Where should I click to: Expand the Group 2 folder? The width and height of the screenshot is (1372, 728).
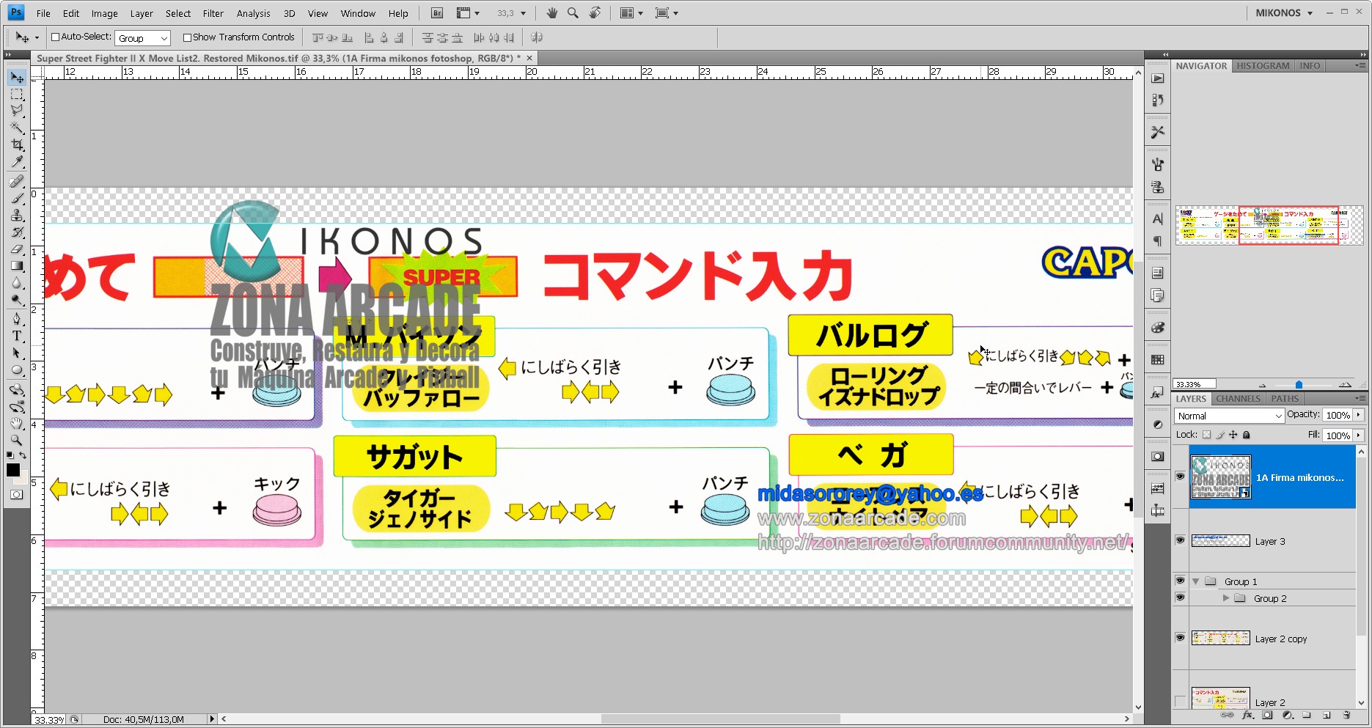coord(1225,598)
